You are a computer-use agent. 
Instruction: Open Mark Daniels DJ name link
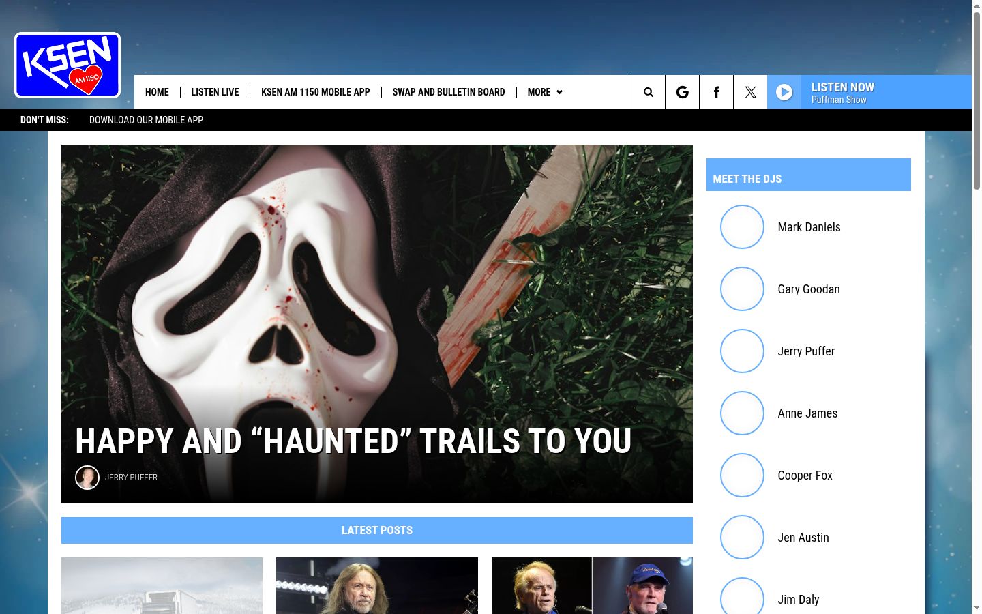(809, 227)
